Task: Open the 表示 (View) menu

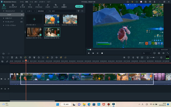Action: [36, 2]
